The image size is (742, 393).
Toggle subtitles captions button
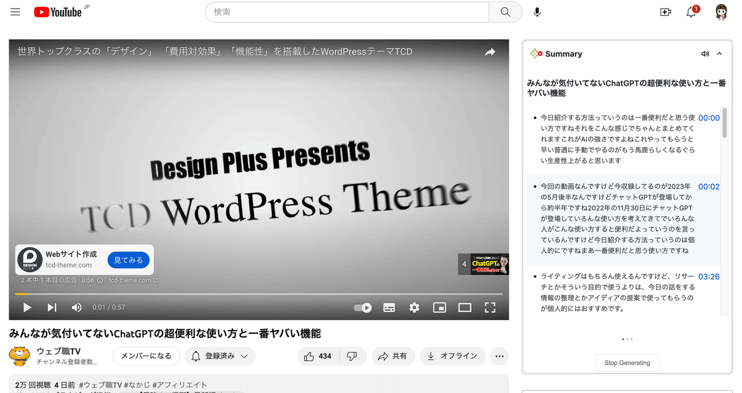click(389, 307)
